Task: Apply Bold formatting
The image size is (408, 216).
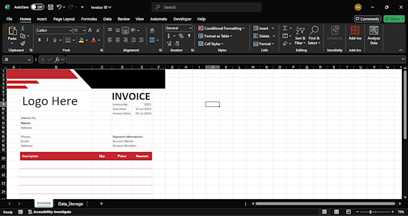Action: (40, 40)
